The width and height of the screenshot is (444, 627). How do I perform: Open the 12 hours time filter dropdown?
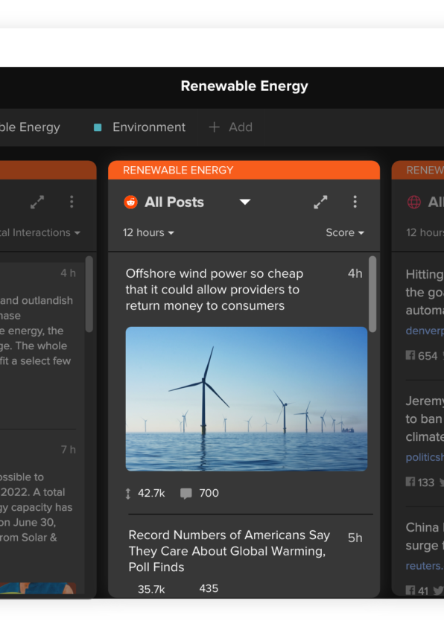148,232
